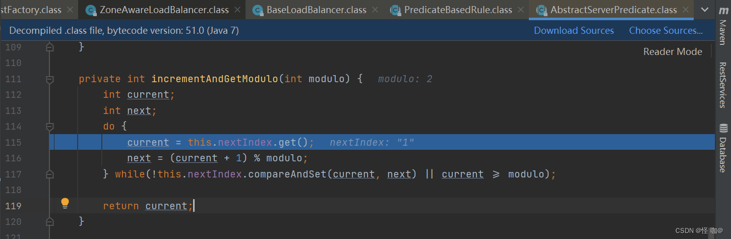Image resolution: width=731 pixels, height=239 pixels.
Task: Click the fold marker at line 117
Action: (x=49, y=174)
